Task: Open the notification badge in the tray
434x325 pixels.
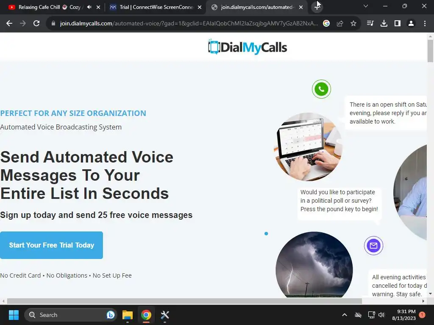Action: [x=422, y=315]
